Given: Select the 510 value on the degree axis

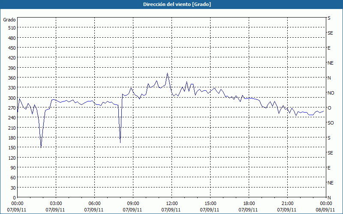Looking at the screenshot, I should [x=12, y=28].
